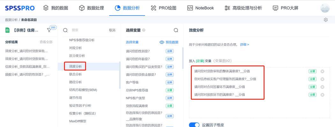This screenshot has width=335, height=127.
Task: Click the filter funnel icon with 200 badge
Action: tap(49, 30)
